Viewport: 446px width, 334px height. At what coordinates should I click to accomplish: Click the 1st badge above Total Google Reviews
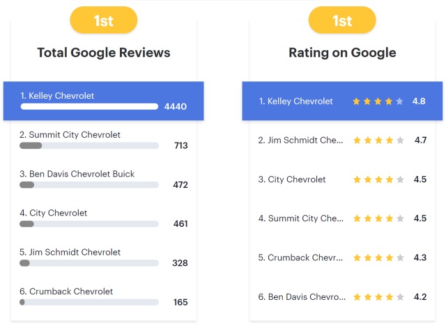pos(103,20)
